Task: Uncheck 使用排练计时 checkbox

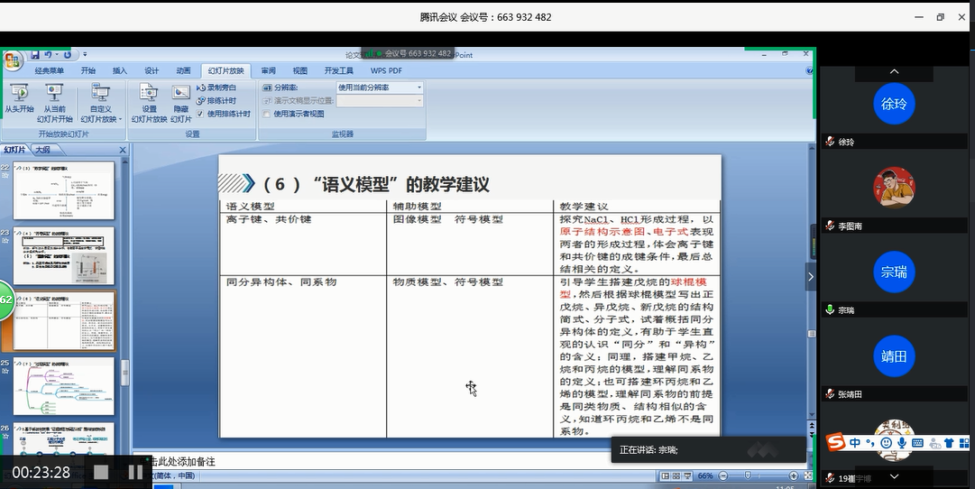Action: point(201,114)
